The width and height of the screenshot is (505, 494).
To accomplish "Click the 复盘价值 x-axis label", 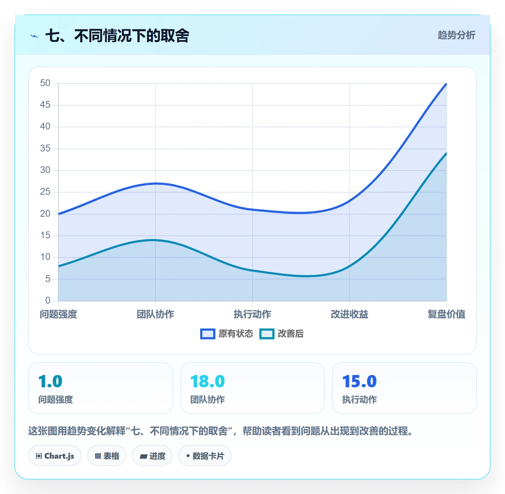I will [447, 314].
